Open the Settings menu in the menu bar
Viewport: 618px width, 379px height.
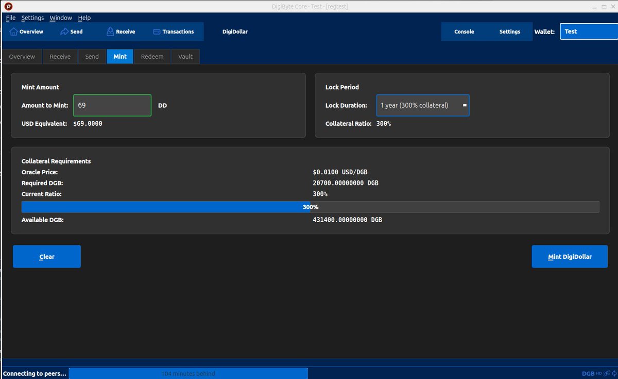coord(32,18)
